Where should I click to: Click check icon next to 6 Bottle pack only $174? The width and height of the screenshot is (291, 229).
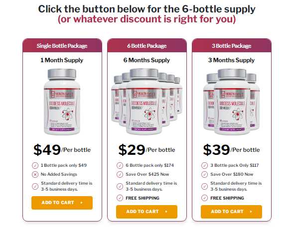pyautogui.click(x=120, y=165)
